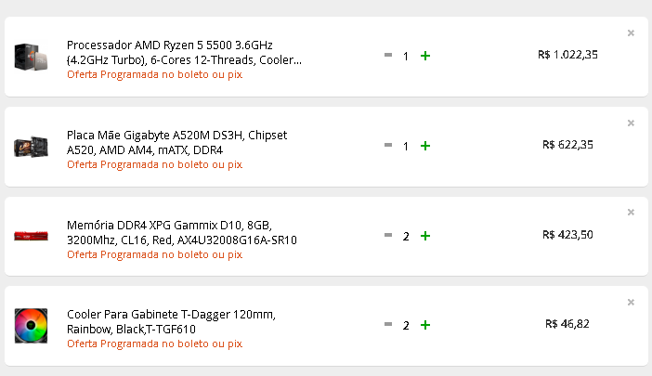Viewport: 652px width, 376px height.
Task: Remove T-Dagger Rainbow cooler from cart
Action: 631,302
